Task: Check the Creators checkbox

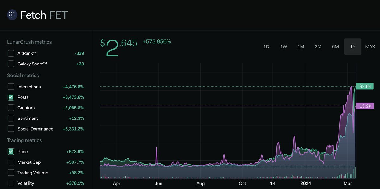Action: [x=11, y=108]
